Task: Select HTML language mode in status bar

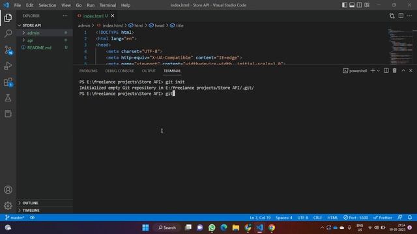Action: 332,218
